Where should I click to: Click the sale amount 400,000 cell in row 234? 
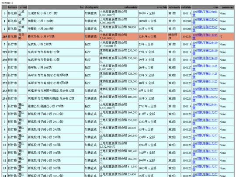click(x=118, y=98)
